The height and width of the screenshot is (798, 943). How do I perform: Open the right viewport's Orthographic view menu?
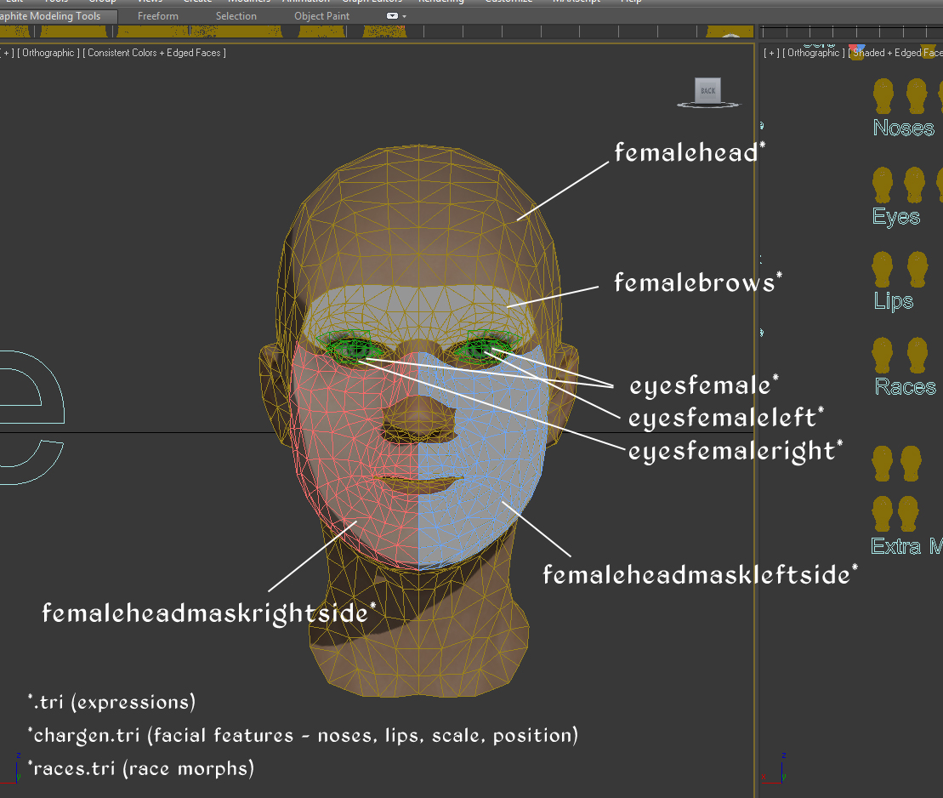pyautogui.click(x=814, y=53)
